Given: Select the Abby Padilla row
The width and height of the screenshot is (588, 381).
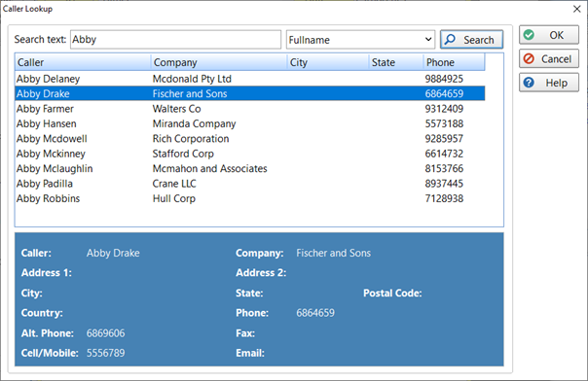Looking at the screenshot, I should click(x=250, y=184).
